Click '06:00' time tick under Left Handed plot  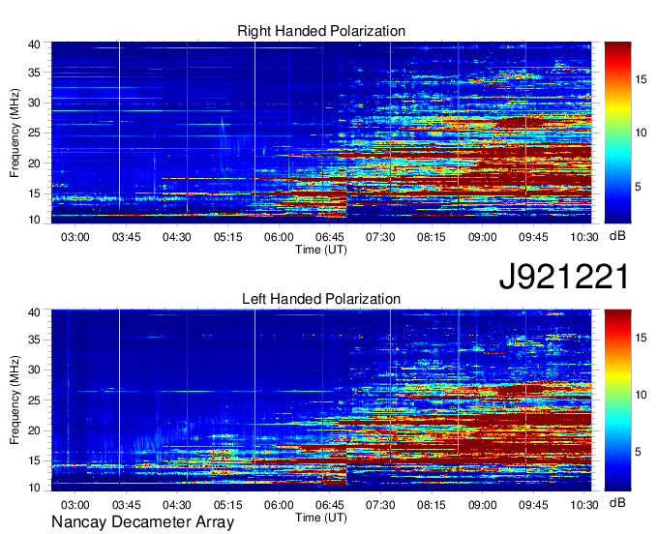coord(279,505)
